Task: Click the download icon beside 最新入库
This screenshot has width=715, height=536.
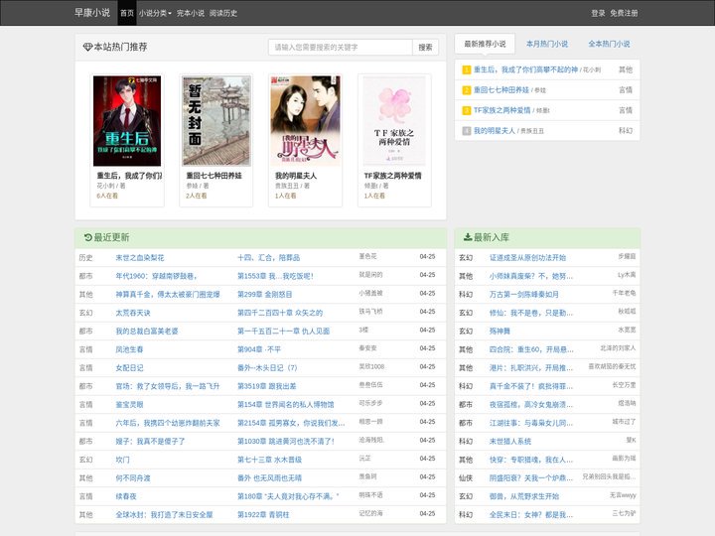Action: coord(468,237)
